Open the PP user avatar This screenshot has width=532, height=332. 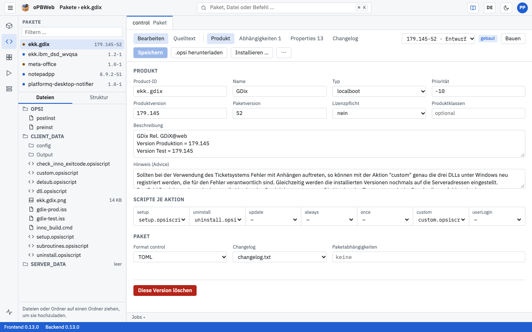522,7
